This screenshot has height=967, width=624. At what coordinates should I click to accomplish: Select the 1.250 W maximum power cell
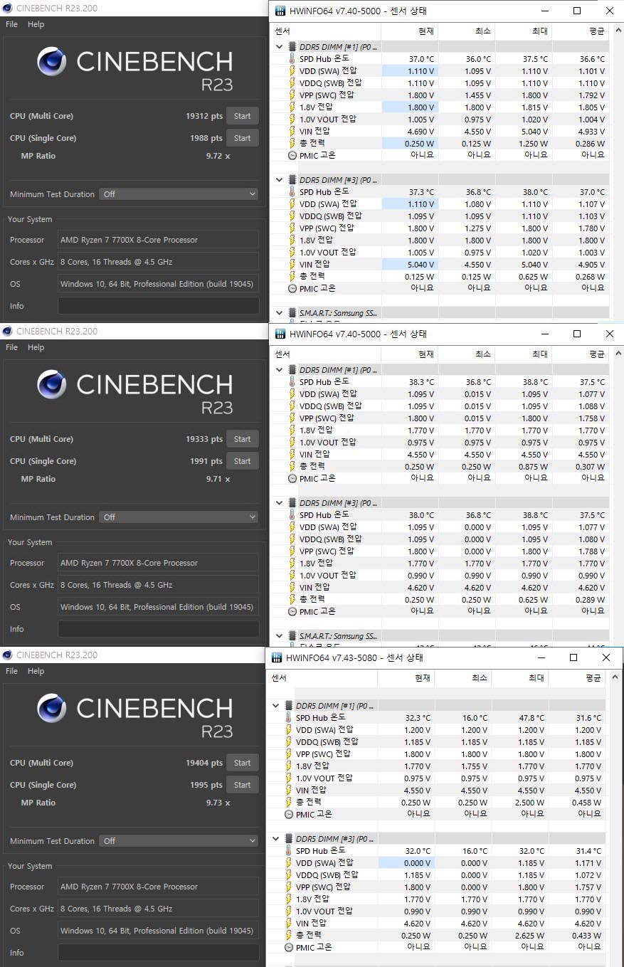[x=523, y=144]
